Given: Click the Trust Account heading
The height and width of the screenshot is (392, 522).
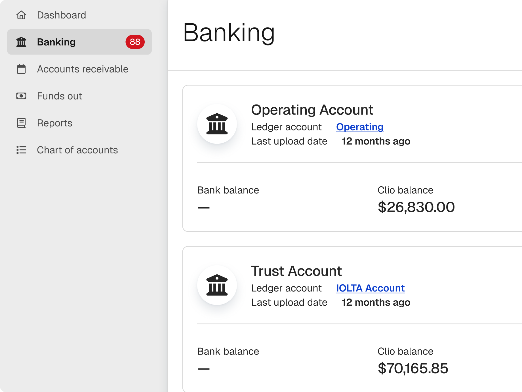Looking at the screenshot, I should pyautogui.click(x=296, y=271).
